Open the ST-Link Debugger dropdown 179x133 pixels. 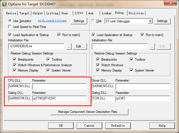coord(150,21)
